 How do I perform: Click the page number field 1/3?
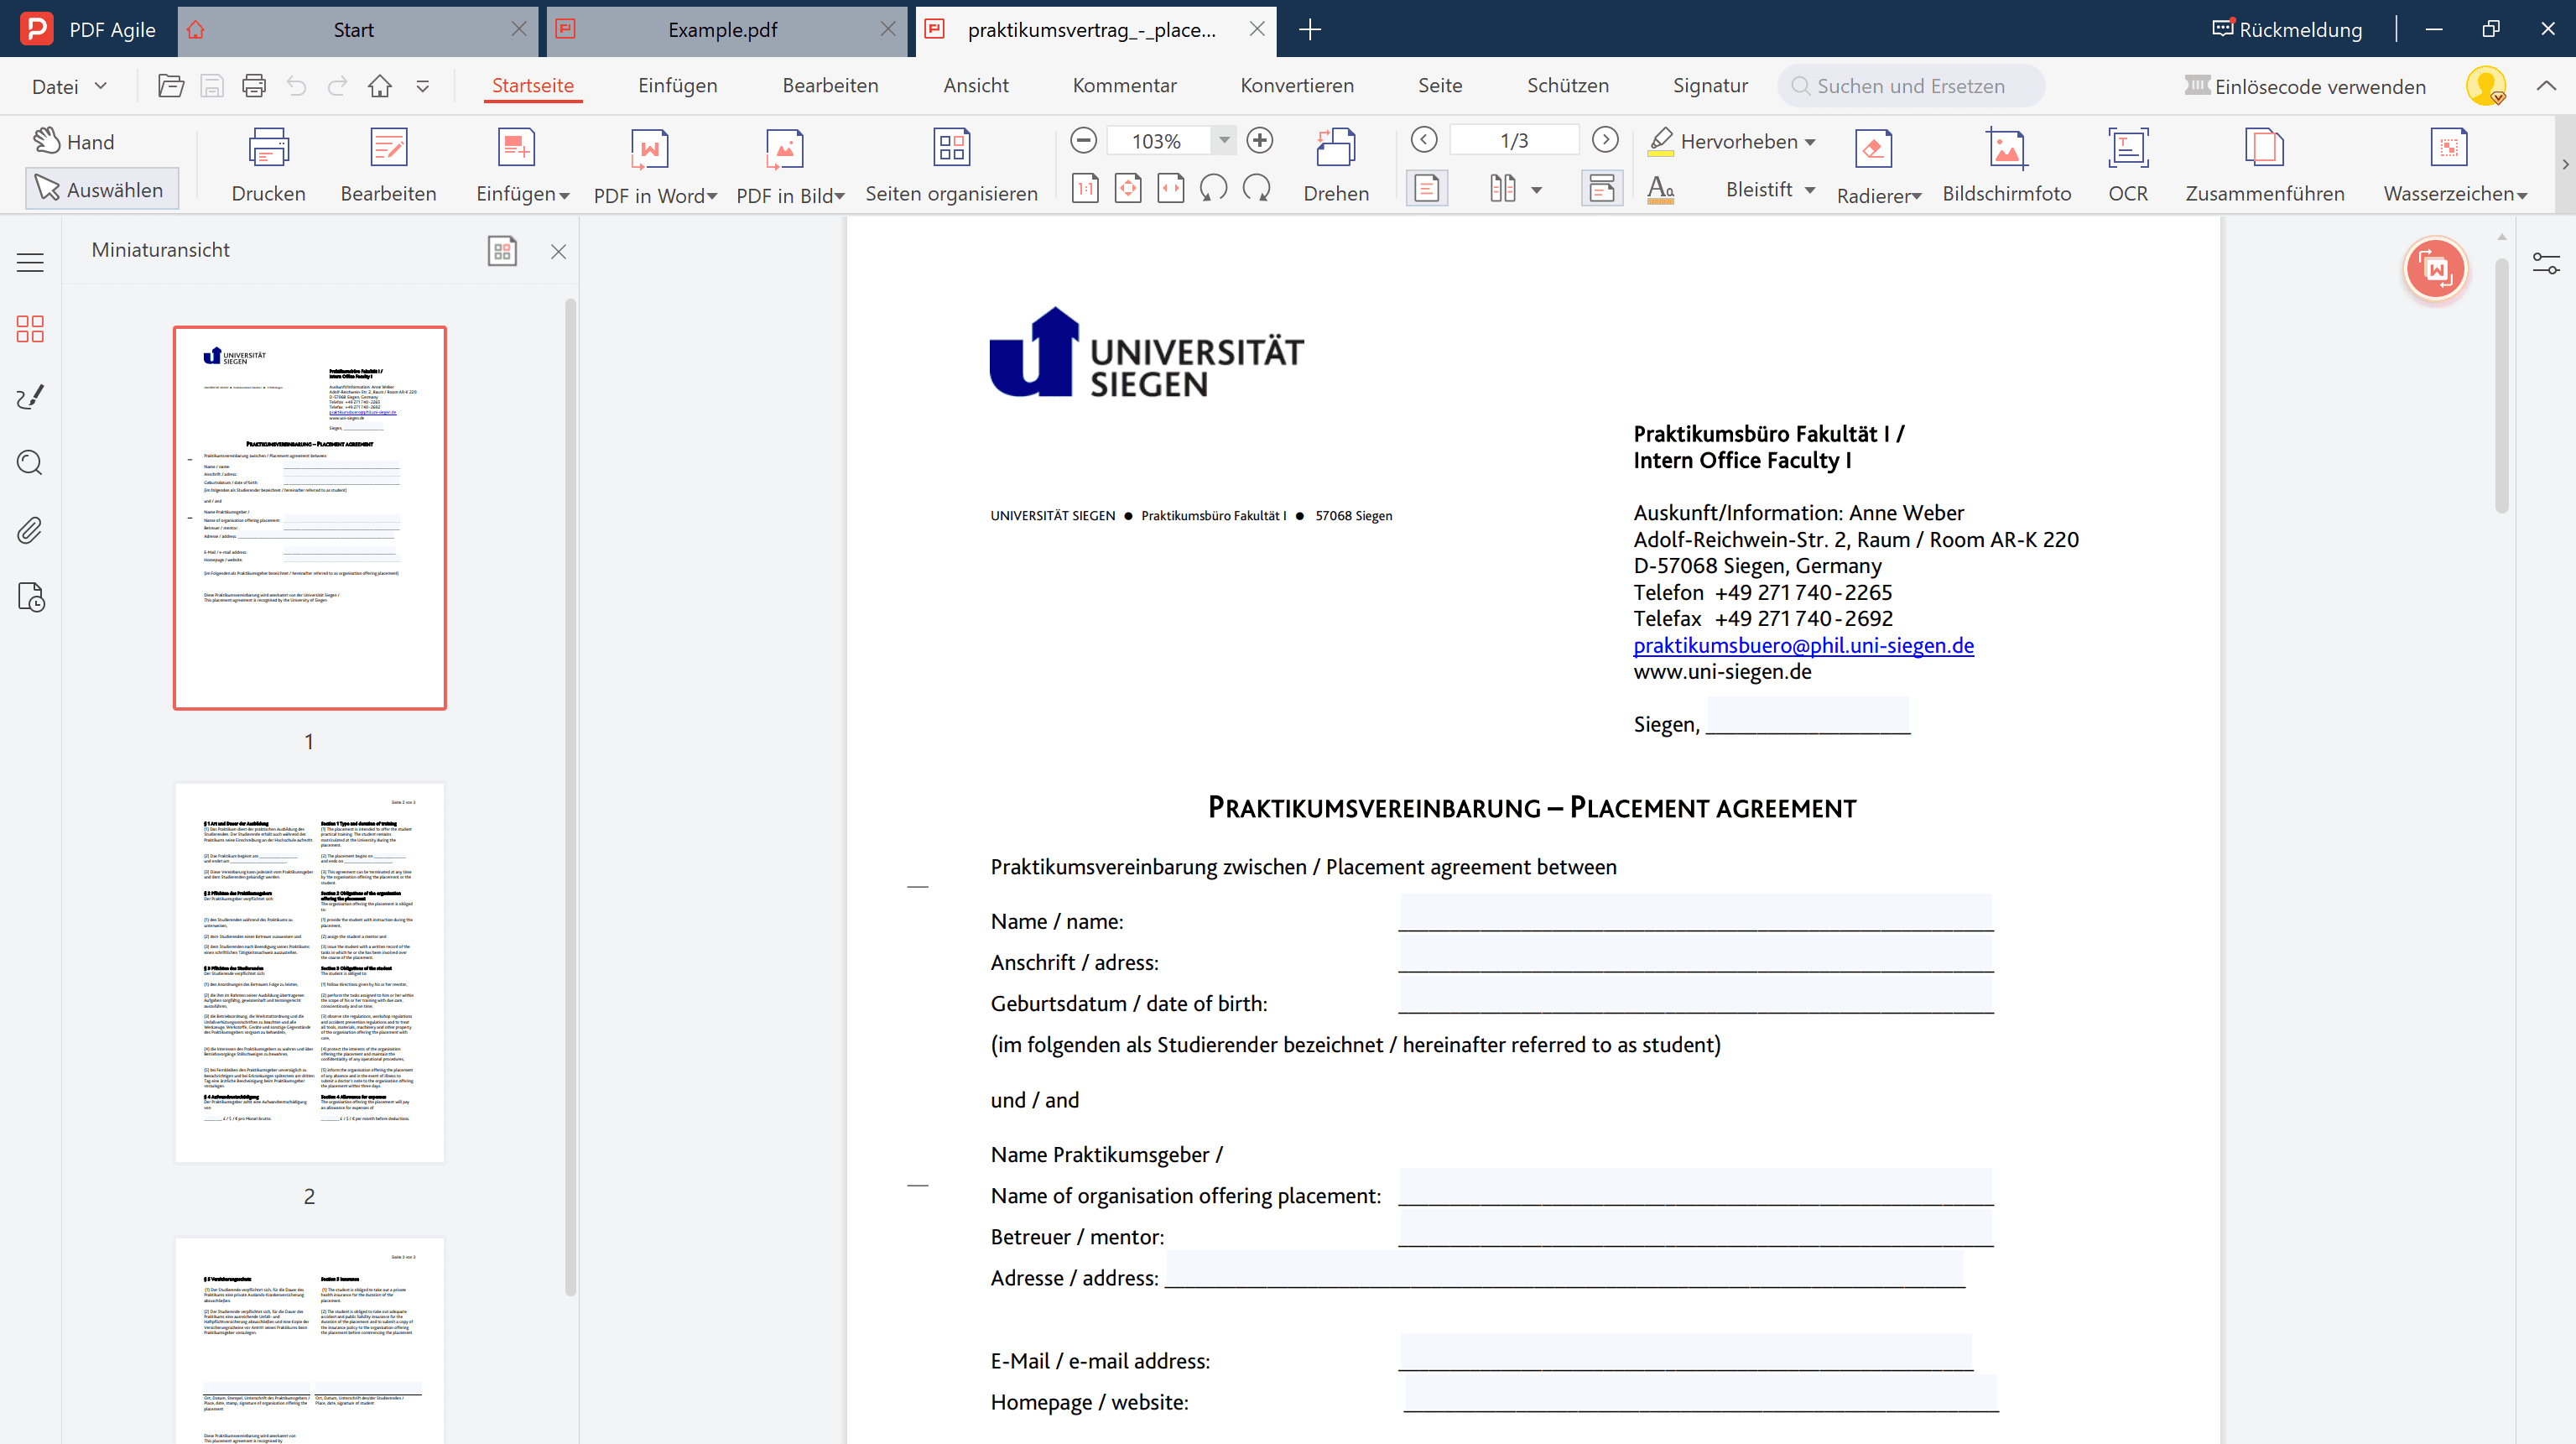pyautogui.click(x=1514, y=140)
